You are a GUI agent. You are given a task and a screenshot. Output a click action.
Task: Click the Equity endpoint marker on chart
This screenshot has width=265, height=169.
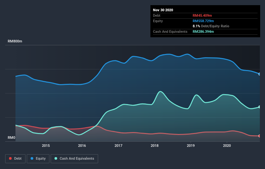(260, 74)
